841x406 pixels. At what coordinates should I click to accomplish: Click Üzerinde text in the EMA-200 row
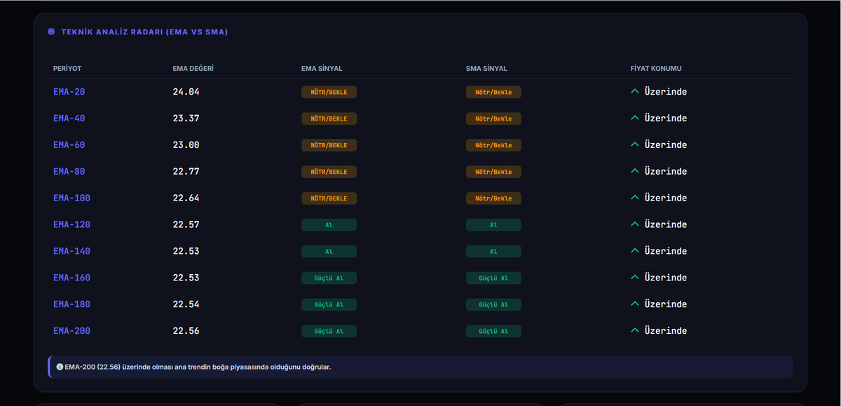tap(666, 331)
